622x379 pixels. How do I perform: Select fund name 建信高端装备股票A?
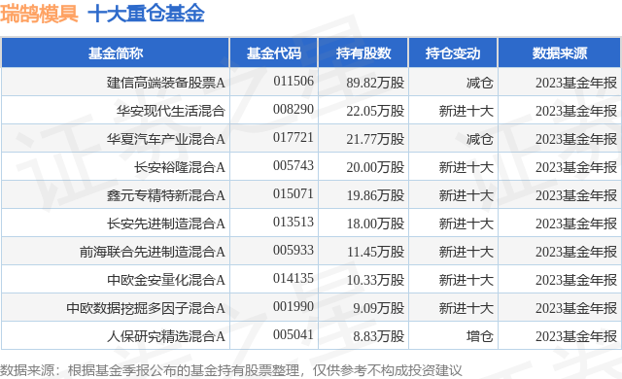[x=166, y=83]
